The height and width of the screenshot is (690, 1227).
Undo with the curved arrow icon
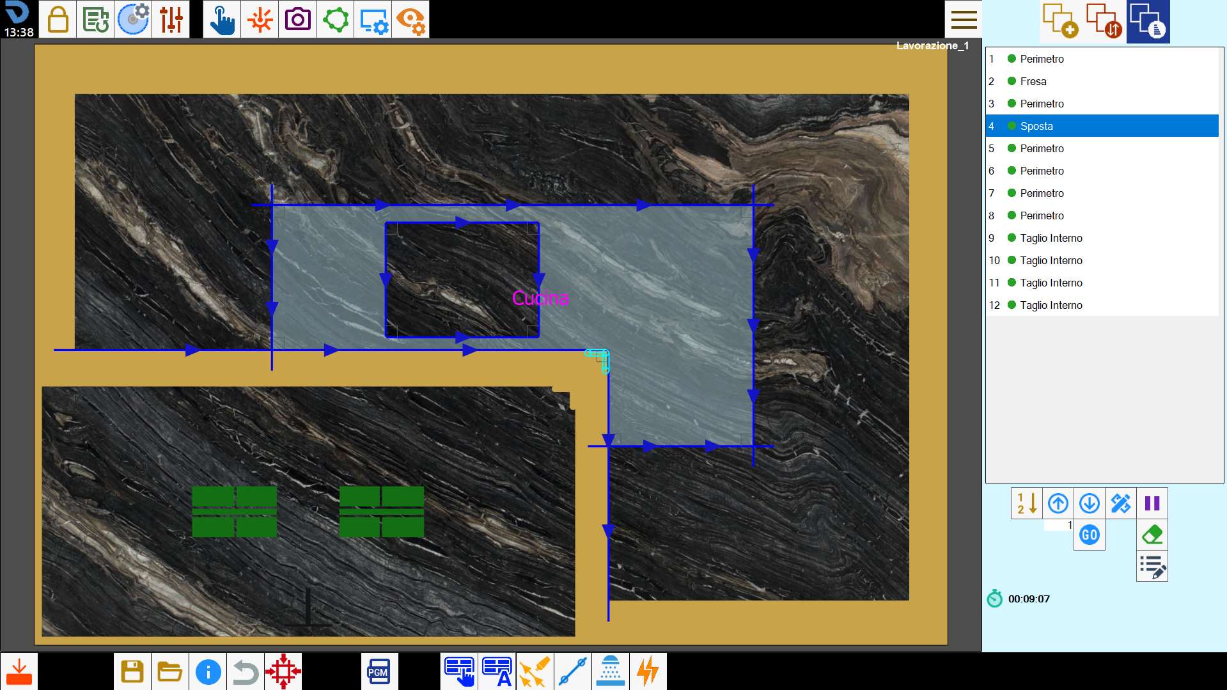pyautogui.click(x=246, y=671)
